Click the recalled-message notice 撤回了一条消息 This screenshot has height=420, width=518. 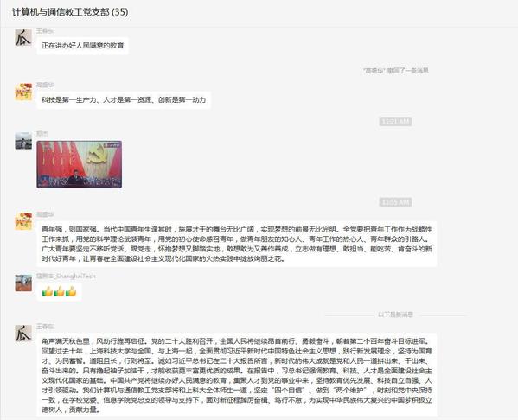pos(395,70)
